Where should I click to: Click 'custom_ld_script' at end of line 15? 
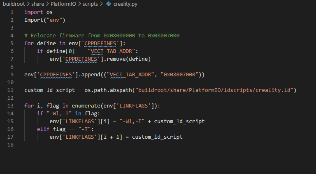pyautogui.click(x=179, y=121)
